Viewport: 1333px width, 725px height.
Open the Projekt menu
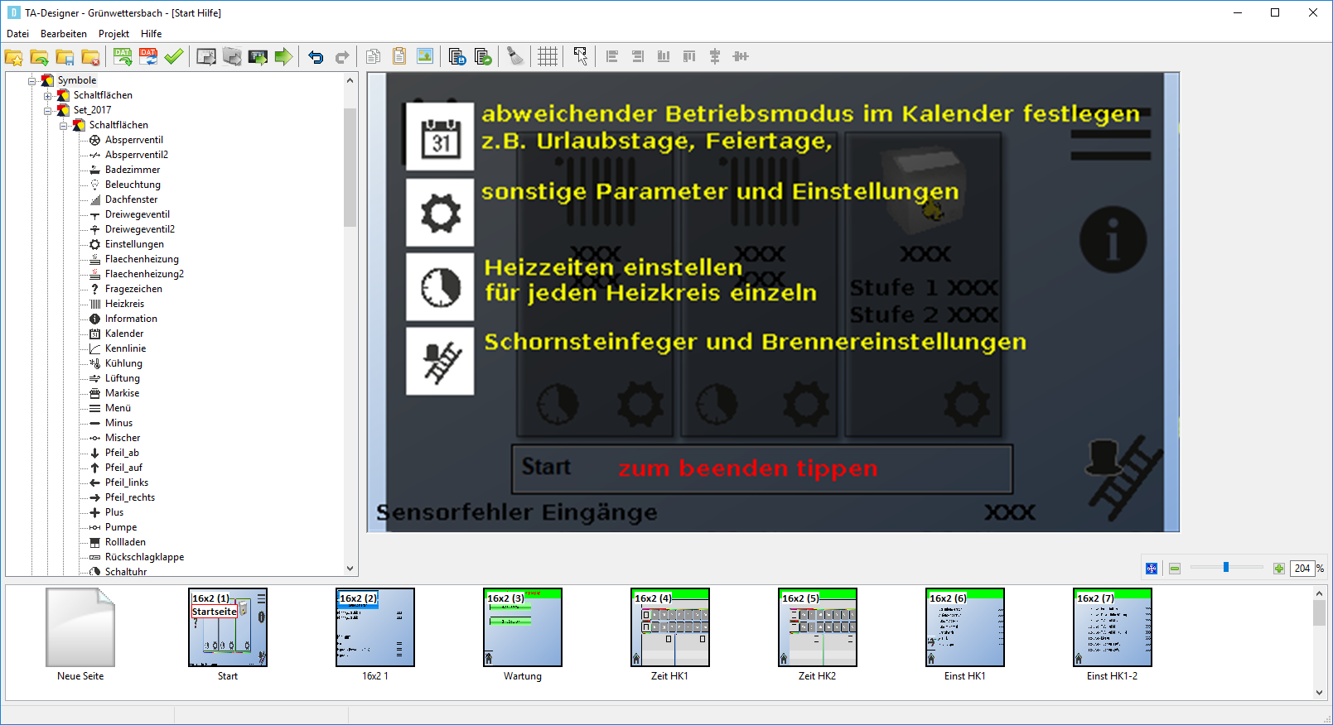click(113, 34)
